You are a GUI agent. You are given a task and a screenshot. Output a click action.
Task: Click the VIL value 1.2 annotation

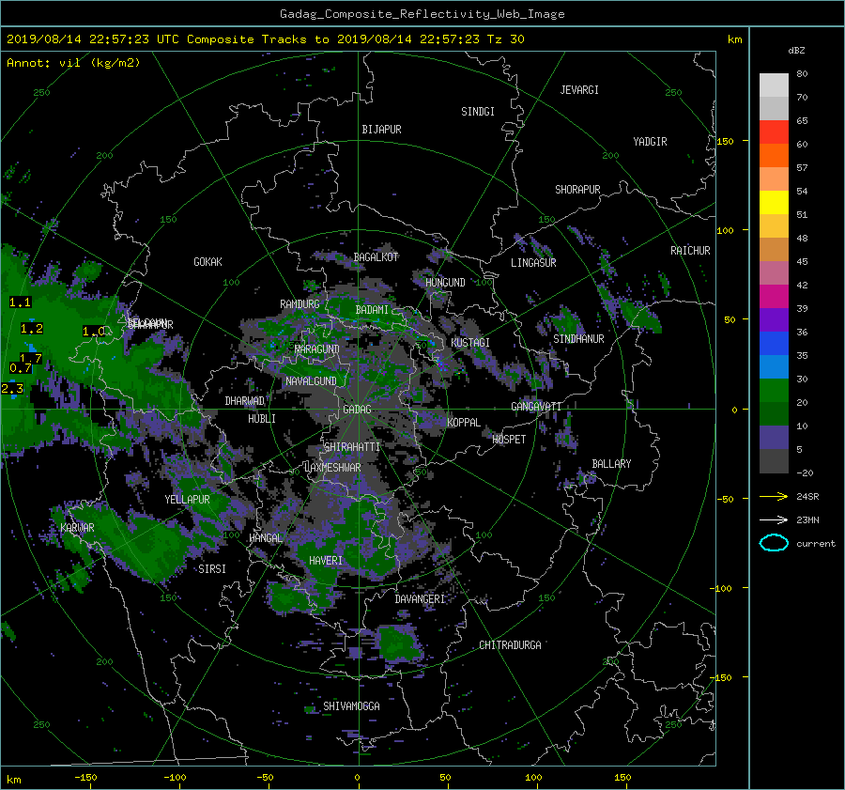(x=32, y=329)
